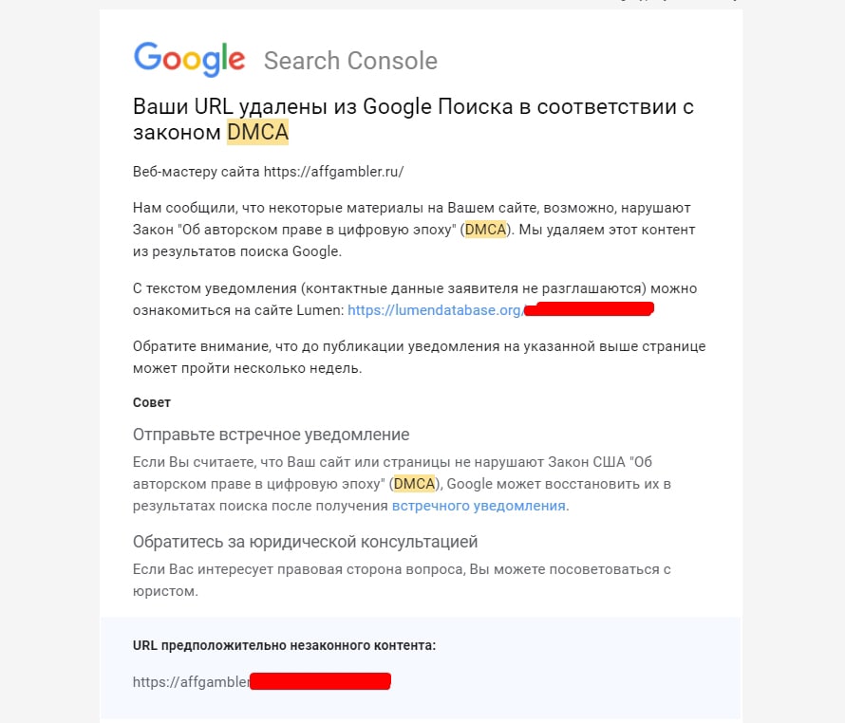Image resolution: width=845 pixels, height=723 pixels.
Task: Click the Google logo
Action: pos(190,59)
